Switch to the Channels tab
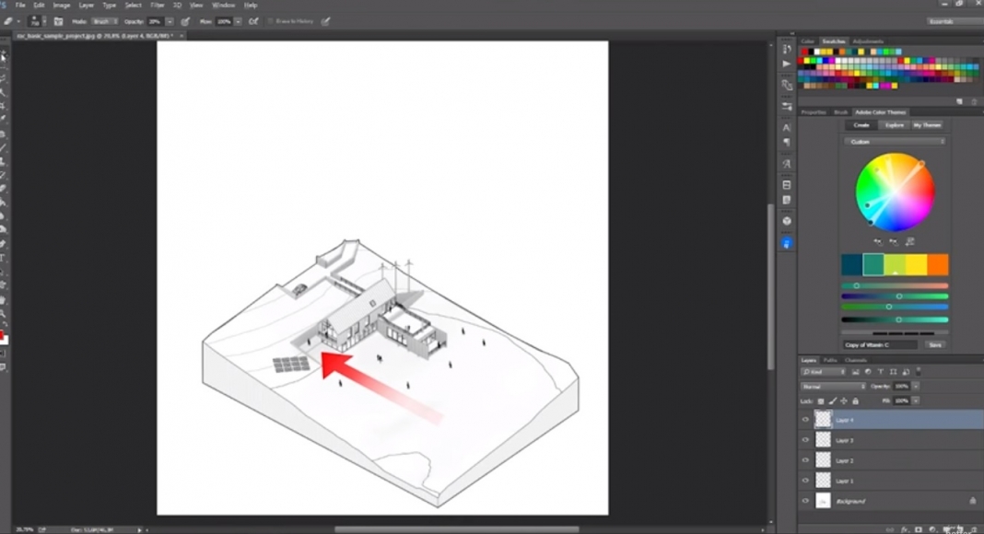The height and width of the screenshot is (534, 984). [855, 360]
